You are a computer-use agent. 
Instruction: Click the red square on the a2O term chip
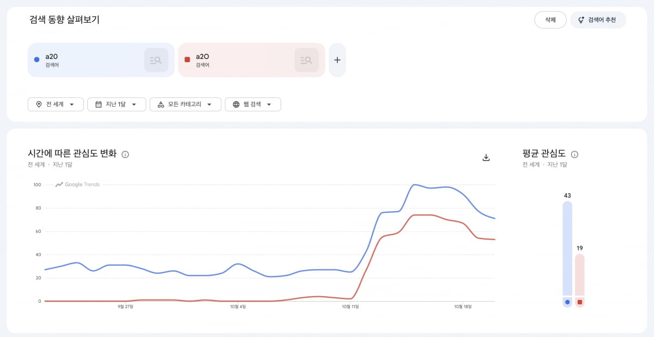pyautogui.click(x=187, y=60)
